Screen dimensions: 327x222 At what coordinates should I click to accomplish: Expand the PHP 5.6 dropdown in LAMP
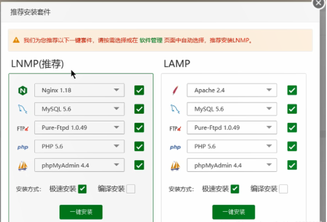pos(232,146)
